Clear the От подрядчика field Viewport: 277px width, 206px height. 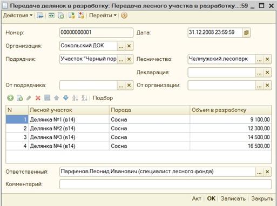[129, 86]
